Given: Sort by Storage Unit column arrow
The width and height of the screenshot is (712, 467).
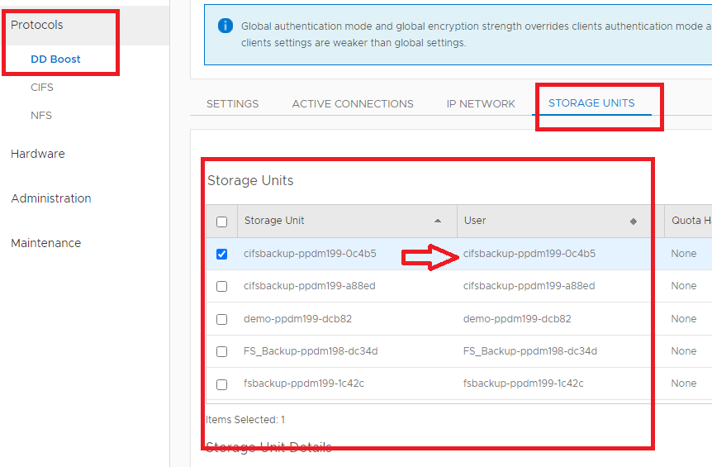Looking at the screenshot, I should tap(438, 222).
